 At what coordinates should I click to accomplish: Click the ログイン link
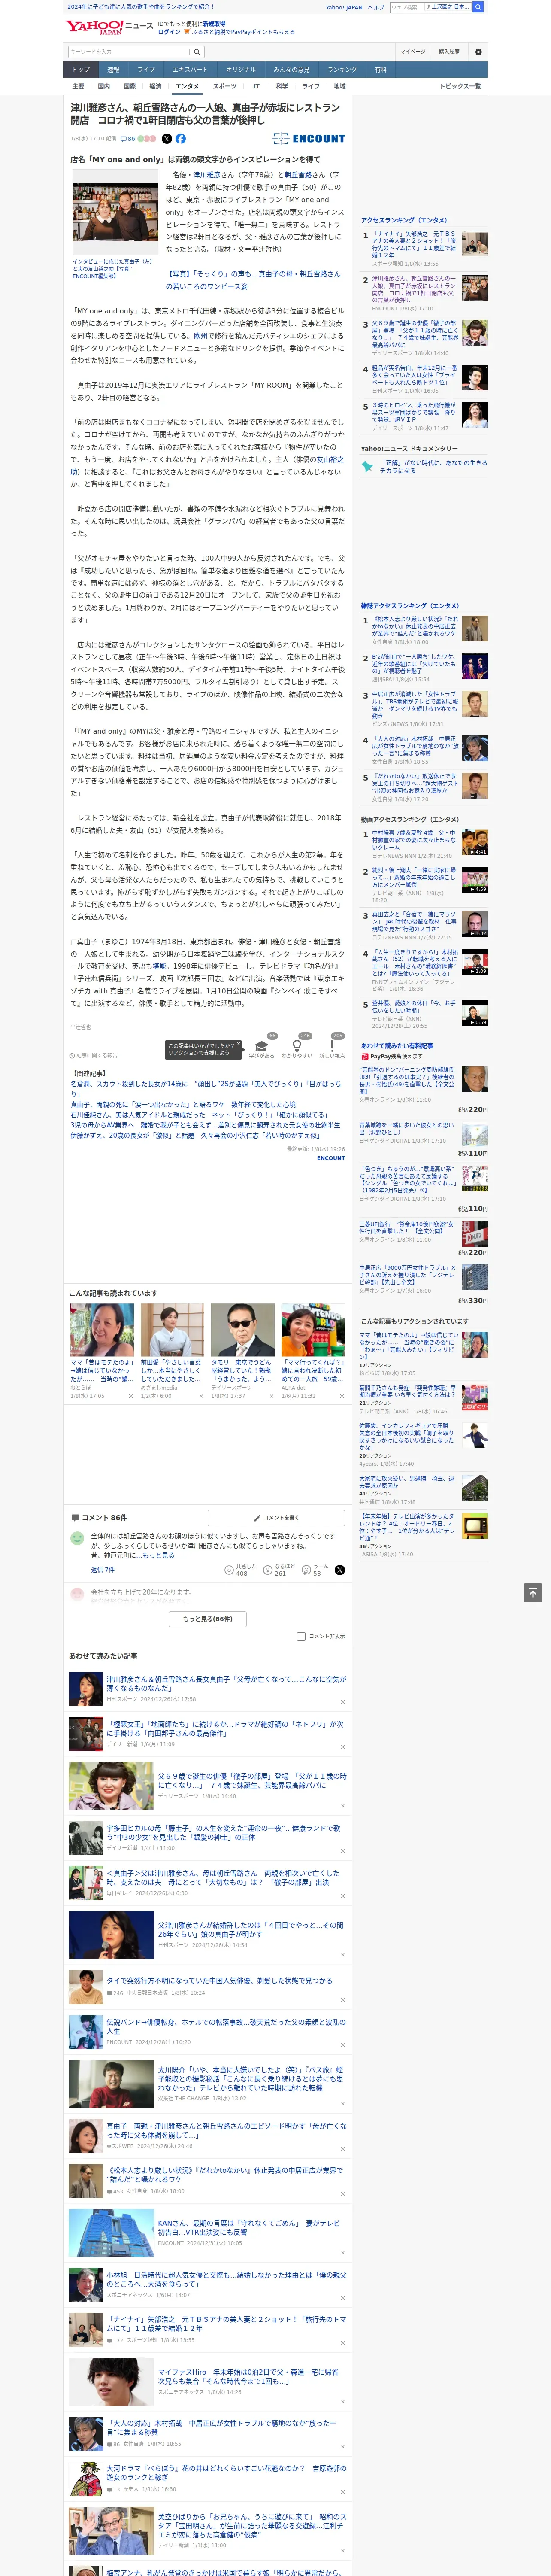click(169, 32)
